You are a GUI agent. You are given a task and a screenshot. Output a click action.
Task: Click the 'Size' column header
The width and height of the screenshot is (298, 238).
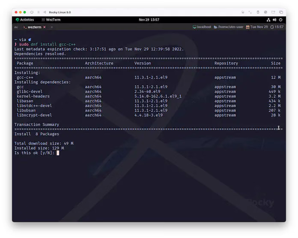click(x=276, y=63)
